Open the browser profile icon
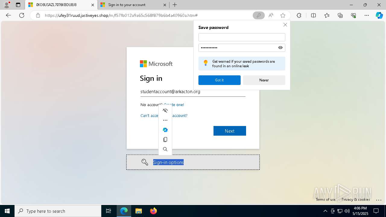Screen dimensions: 386x217 pos(7,5)
